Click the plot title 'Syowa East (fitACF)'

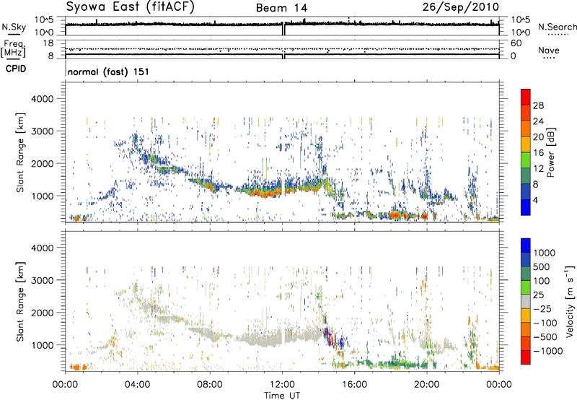pyautogui.click(x=130, y=6)
